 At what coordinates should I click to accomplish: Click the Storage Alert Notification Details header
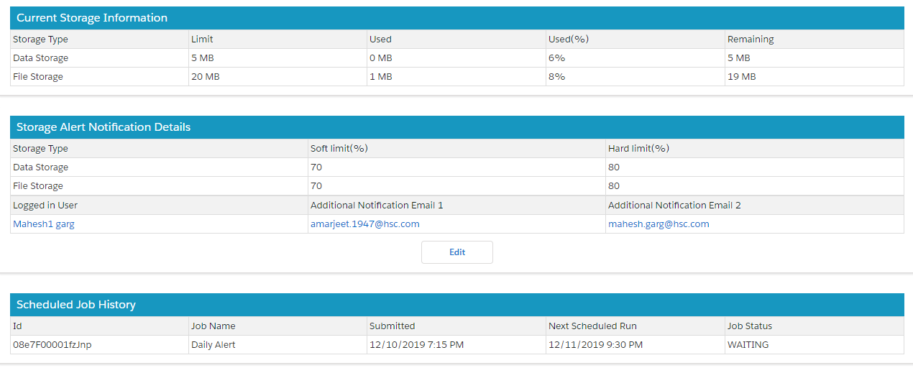pyautogui.click(x=104, y=127)
